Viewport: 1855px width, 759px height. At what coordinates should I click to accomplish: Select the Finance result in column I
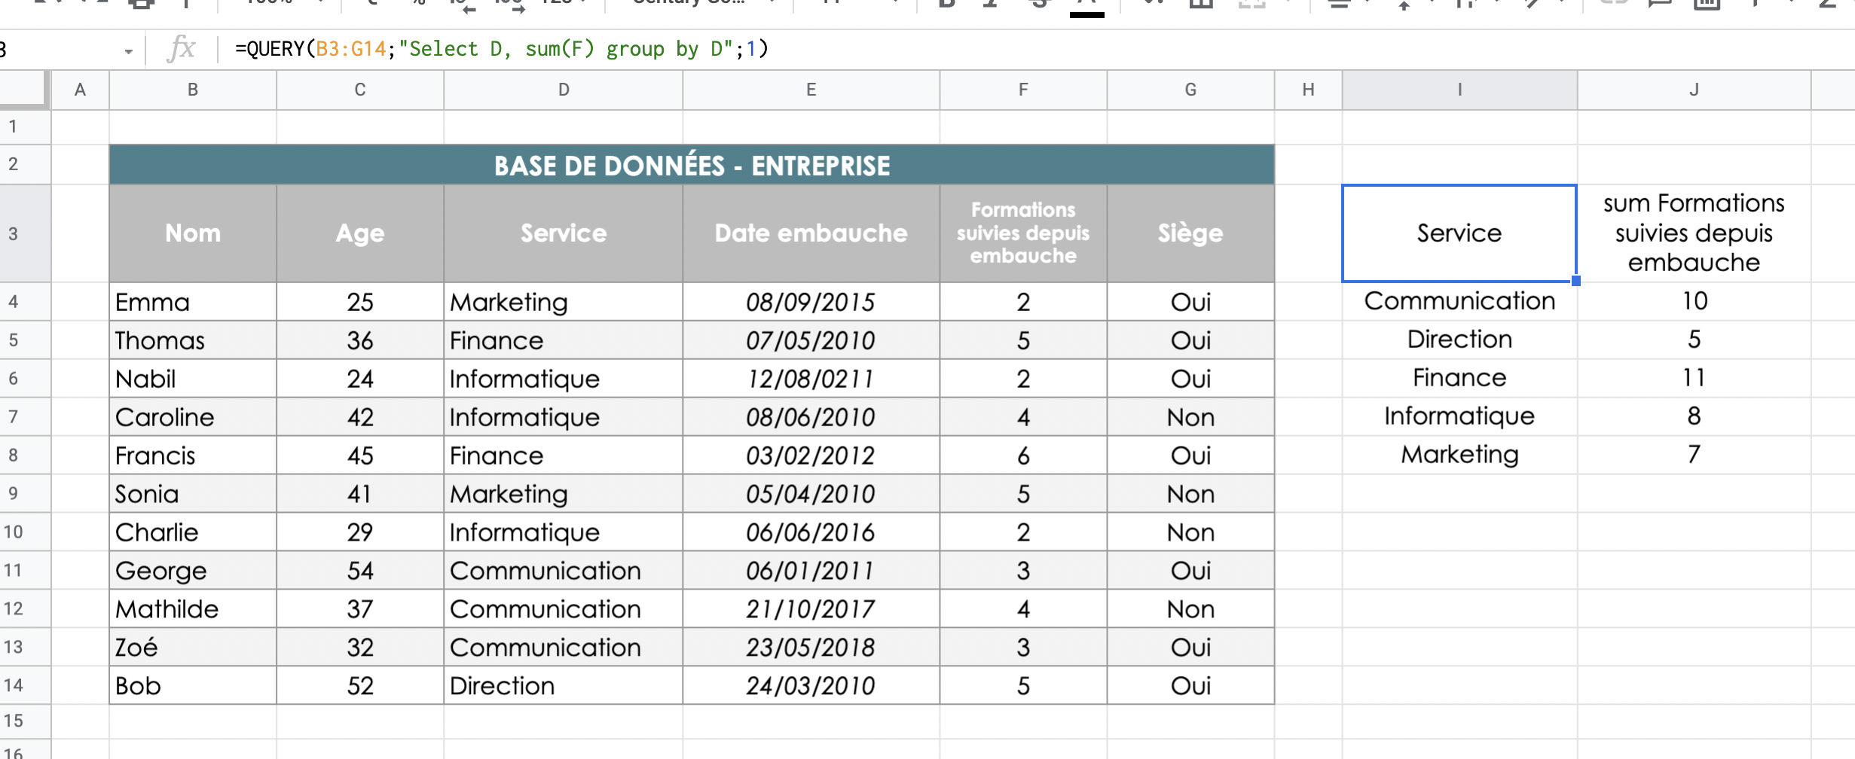point(1459,378)
